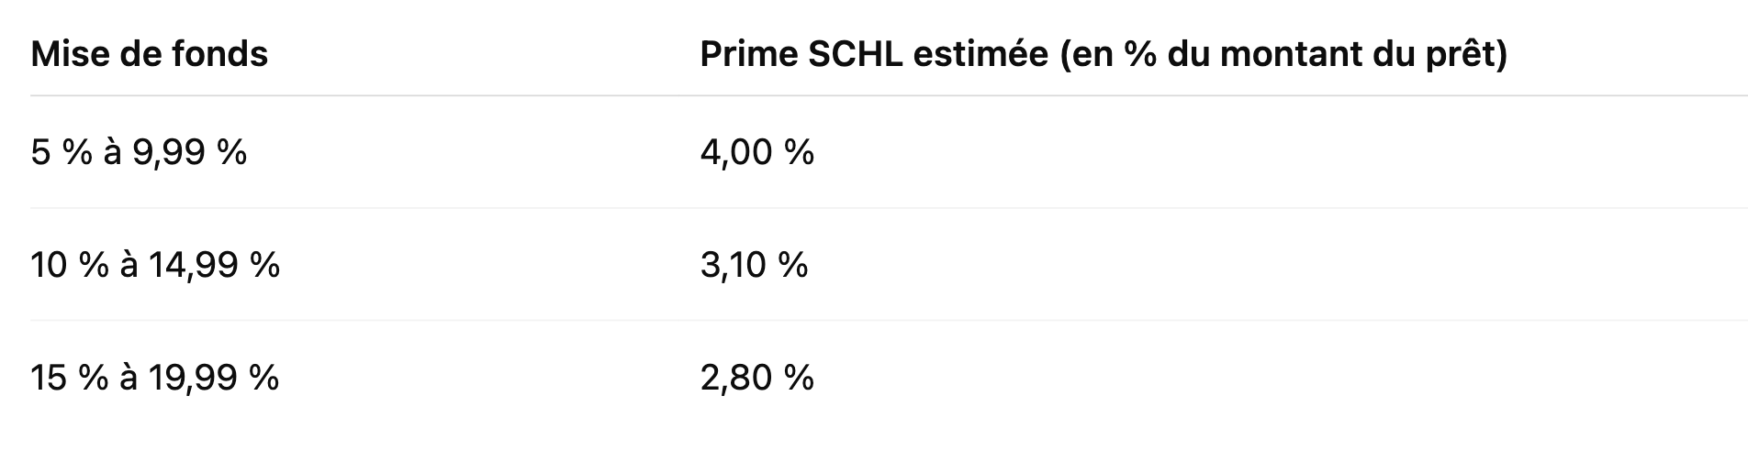The height and width of the screenshot is (462, 1748).
Task: Click the 3,10 % premium value
Action: 754,265
